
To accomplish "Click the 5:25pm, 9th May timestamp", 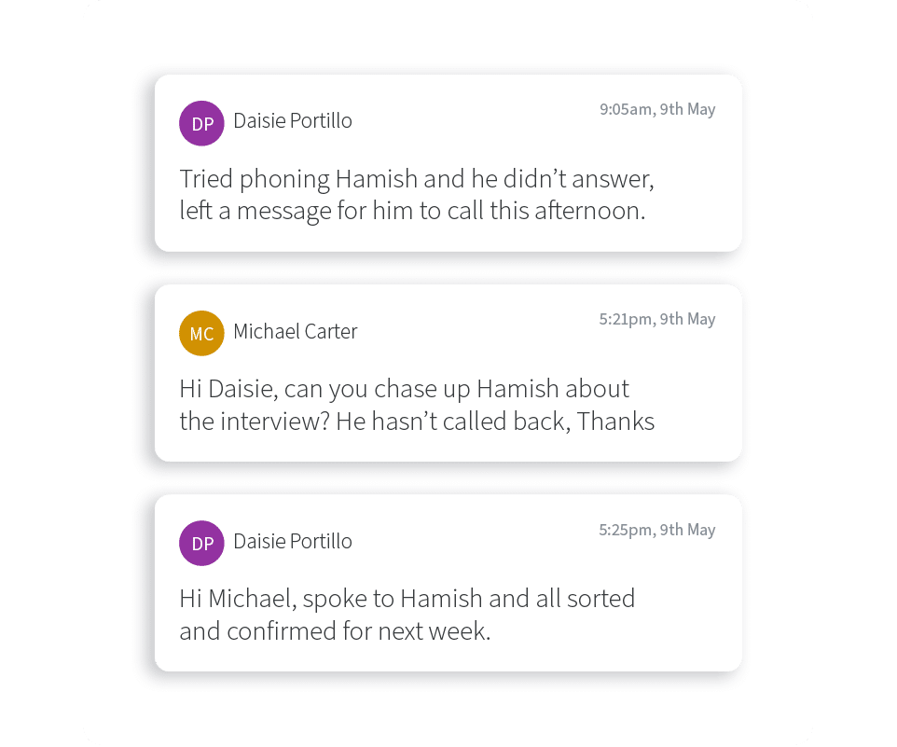I will 657,530.
